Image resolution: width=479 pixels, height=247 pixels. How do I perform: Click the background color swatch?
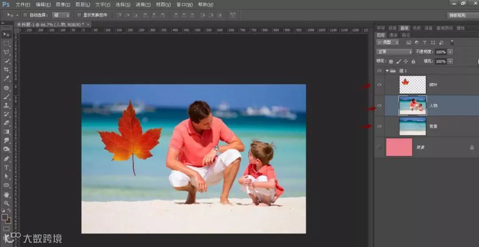[8, 221]
